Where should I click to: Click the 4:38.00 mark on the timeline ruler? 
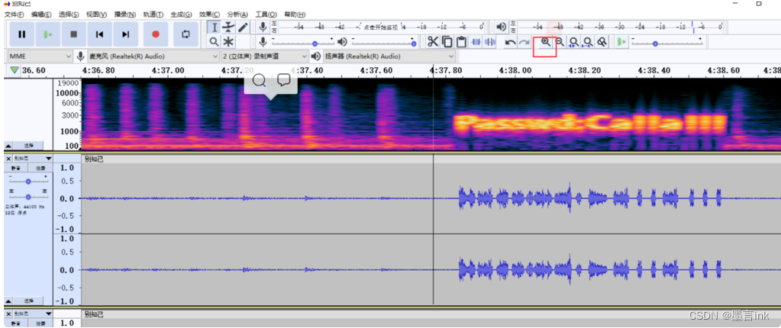click(515, 71)
